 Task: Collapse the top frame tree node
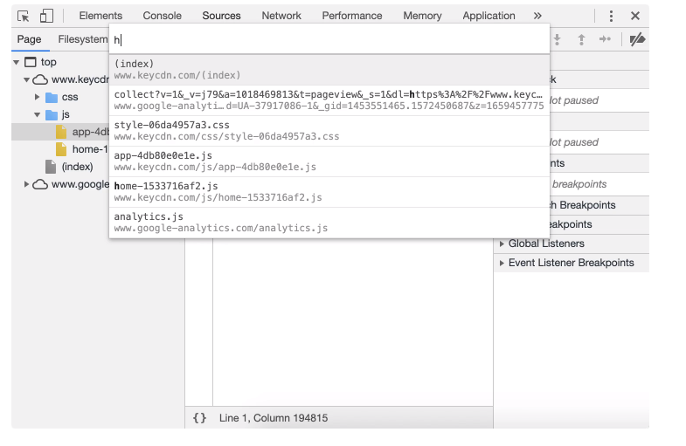point(17,63)
